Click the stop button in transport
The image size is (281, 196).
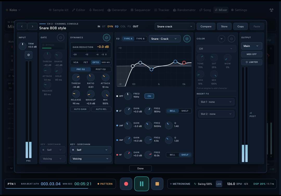pyautogui.click(x=157, y=184)
